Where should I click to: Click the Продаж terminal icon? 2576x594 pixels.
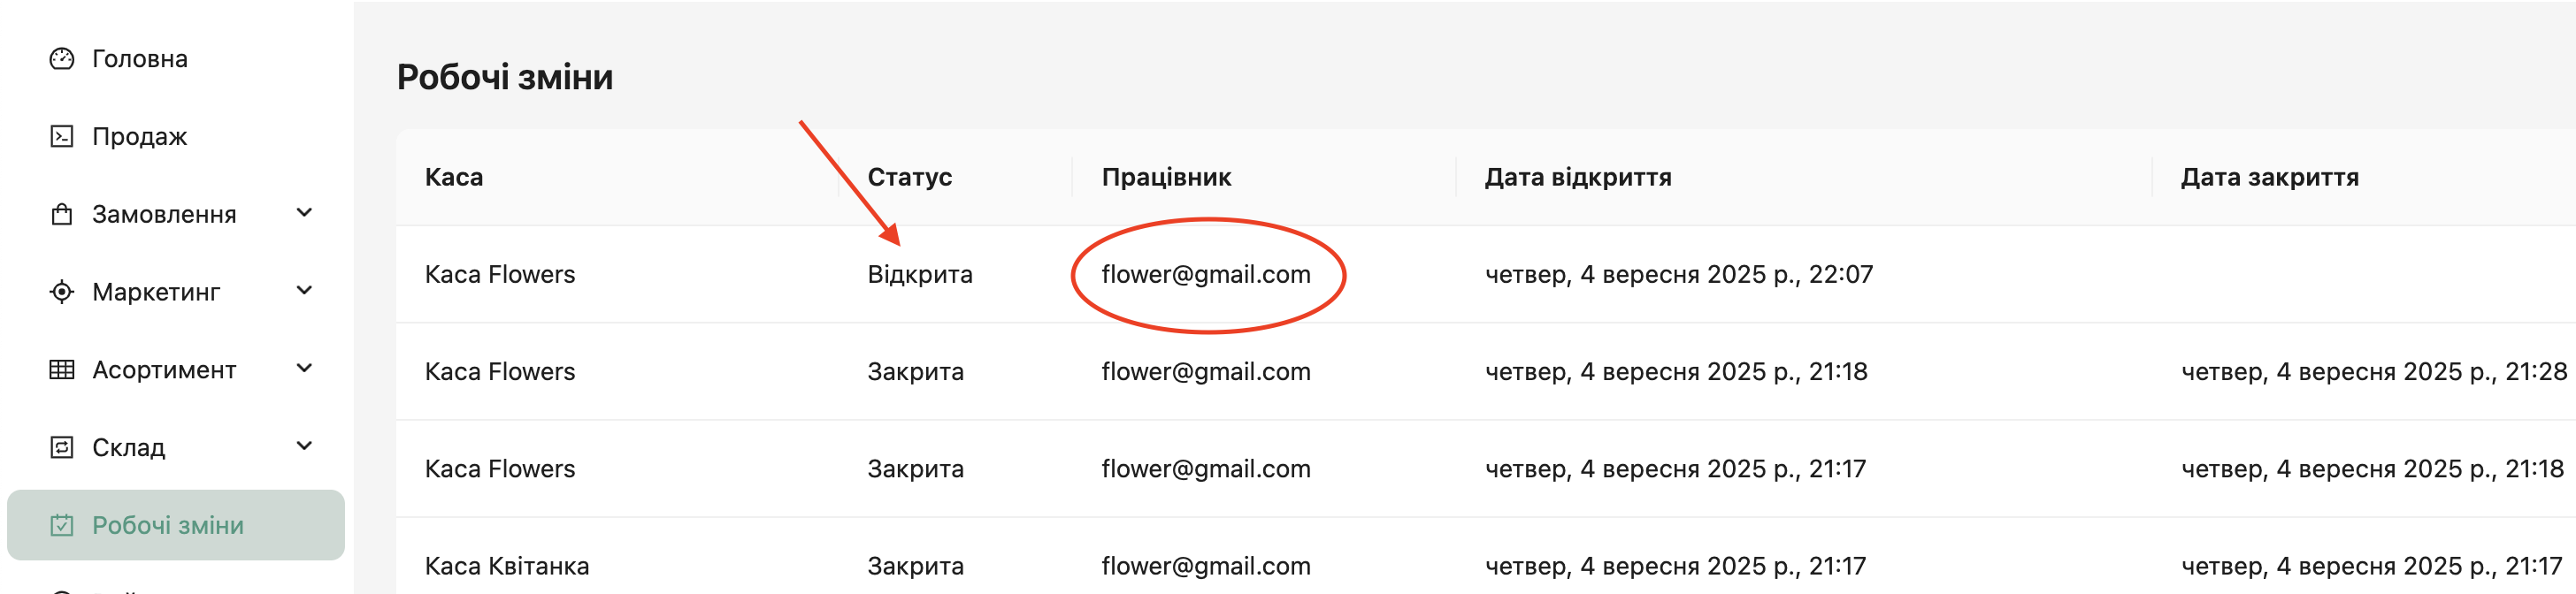pyautogui.click(x=62, y=136)
